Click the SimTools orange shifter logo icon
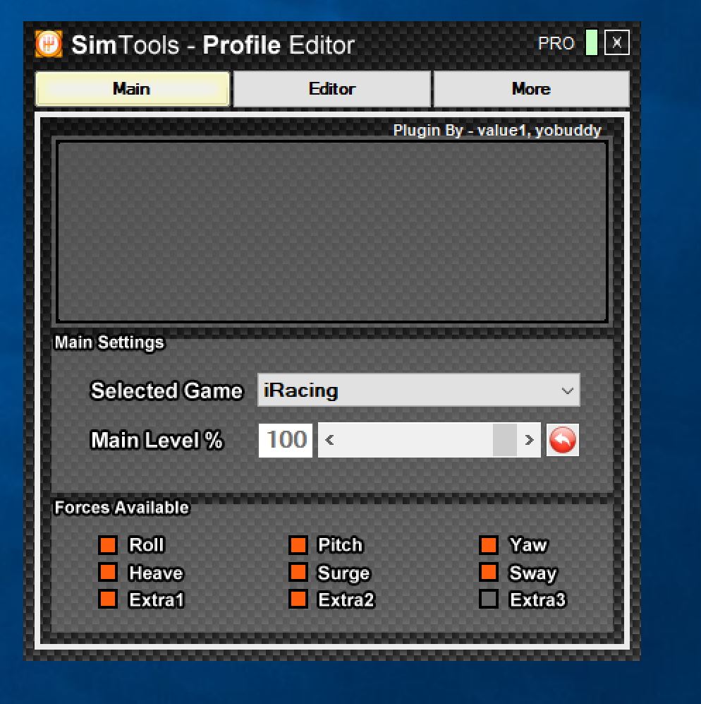The height and width of the screenshot is (704, 701). click(49, 44)
